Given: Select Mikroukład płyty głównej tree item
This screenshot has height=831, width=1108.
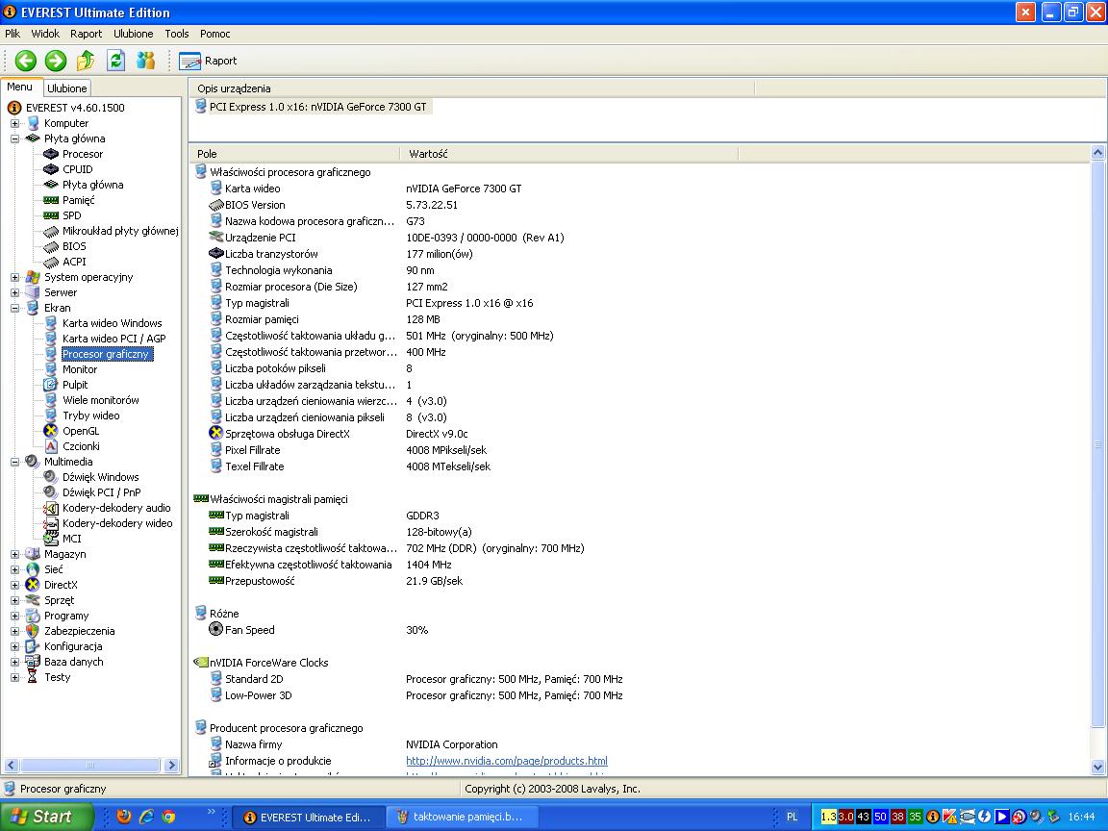Looking at the screenshot, I should [x=120, y=231].
